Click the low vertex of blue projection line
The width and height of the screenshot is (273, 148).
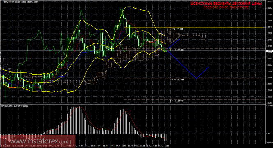click(196, 78)
